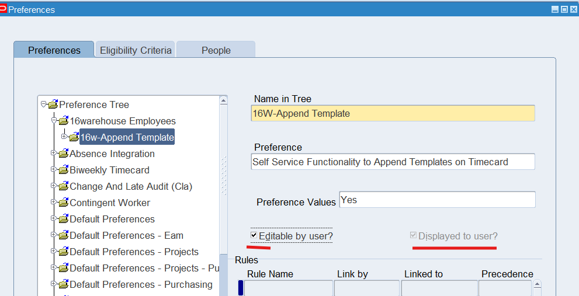Click the Default Preferences - Purchasing folder icon
The image size is (579, 296).
64,284
